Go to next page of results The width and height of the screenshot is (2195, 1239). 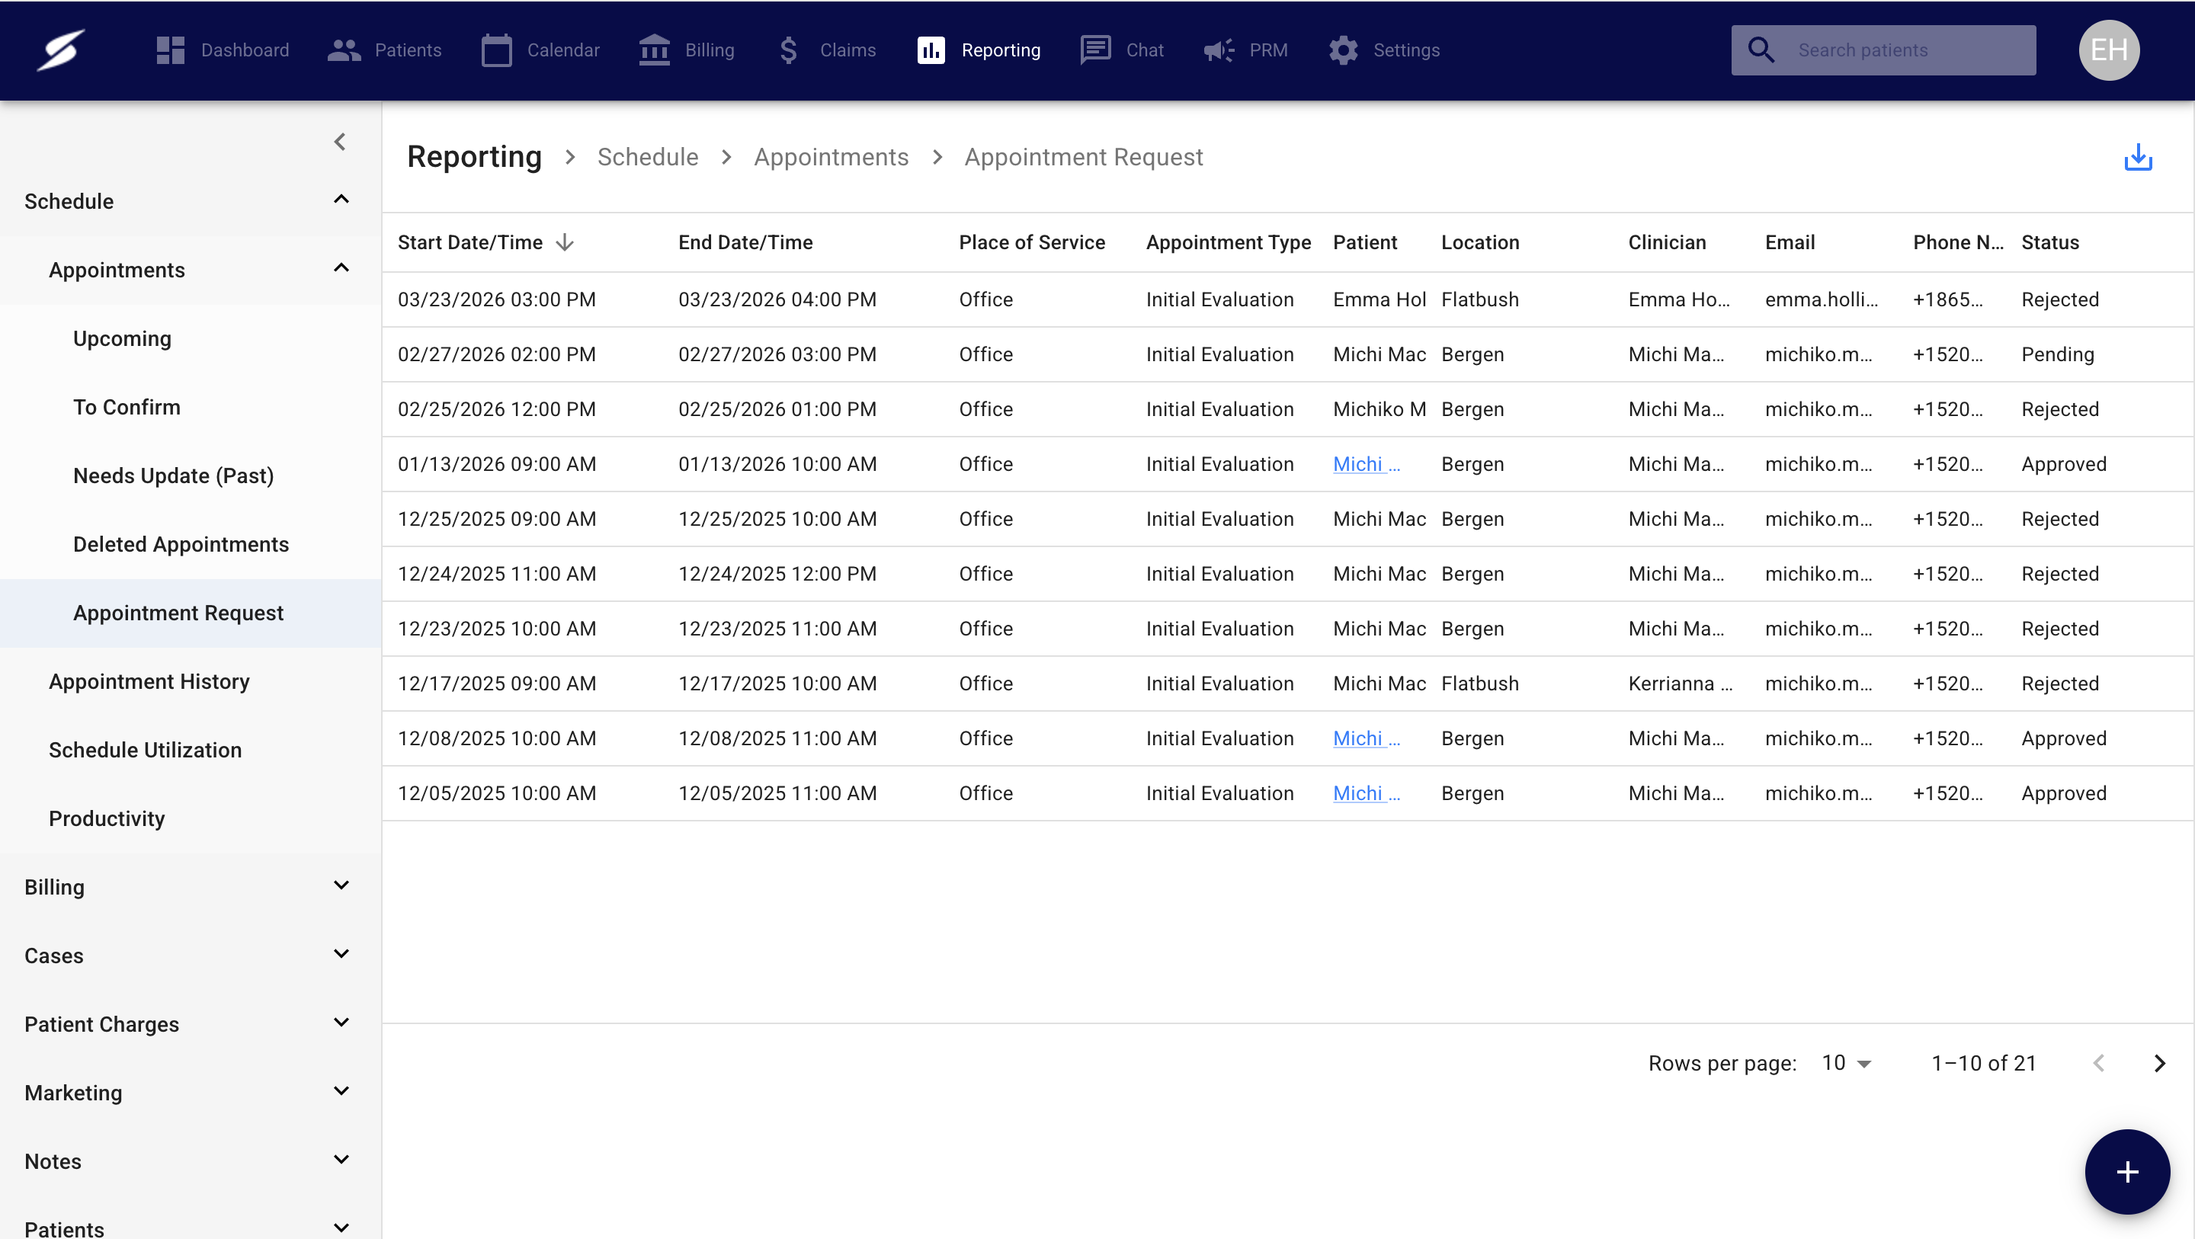pyautogui.click(x=2159, y=1063)
